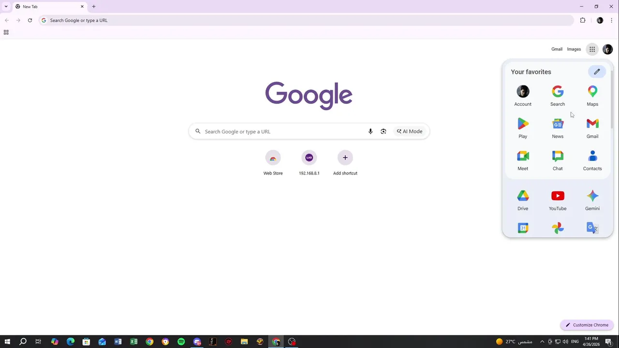Edit favorites with the pencil icon
This screenshot has width=619, height=348.
click(597, 72)
